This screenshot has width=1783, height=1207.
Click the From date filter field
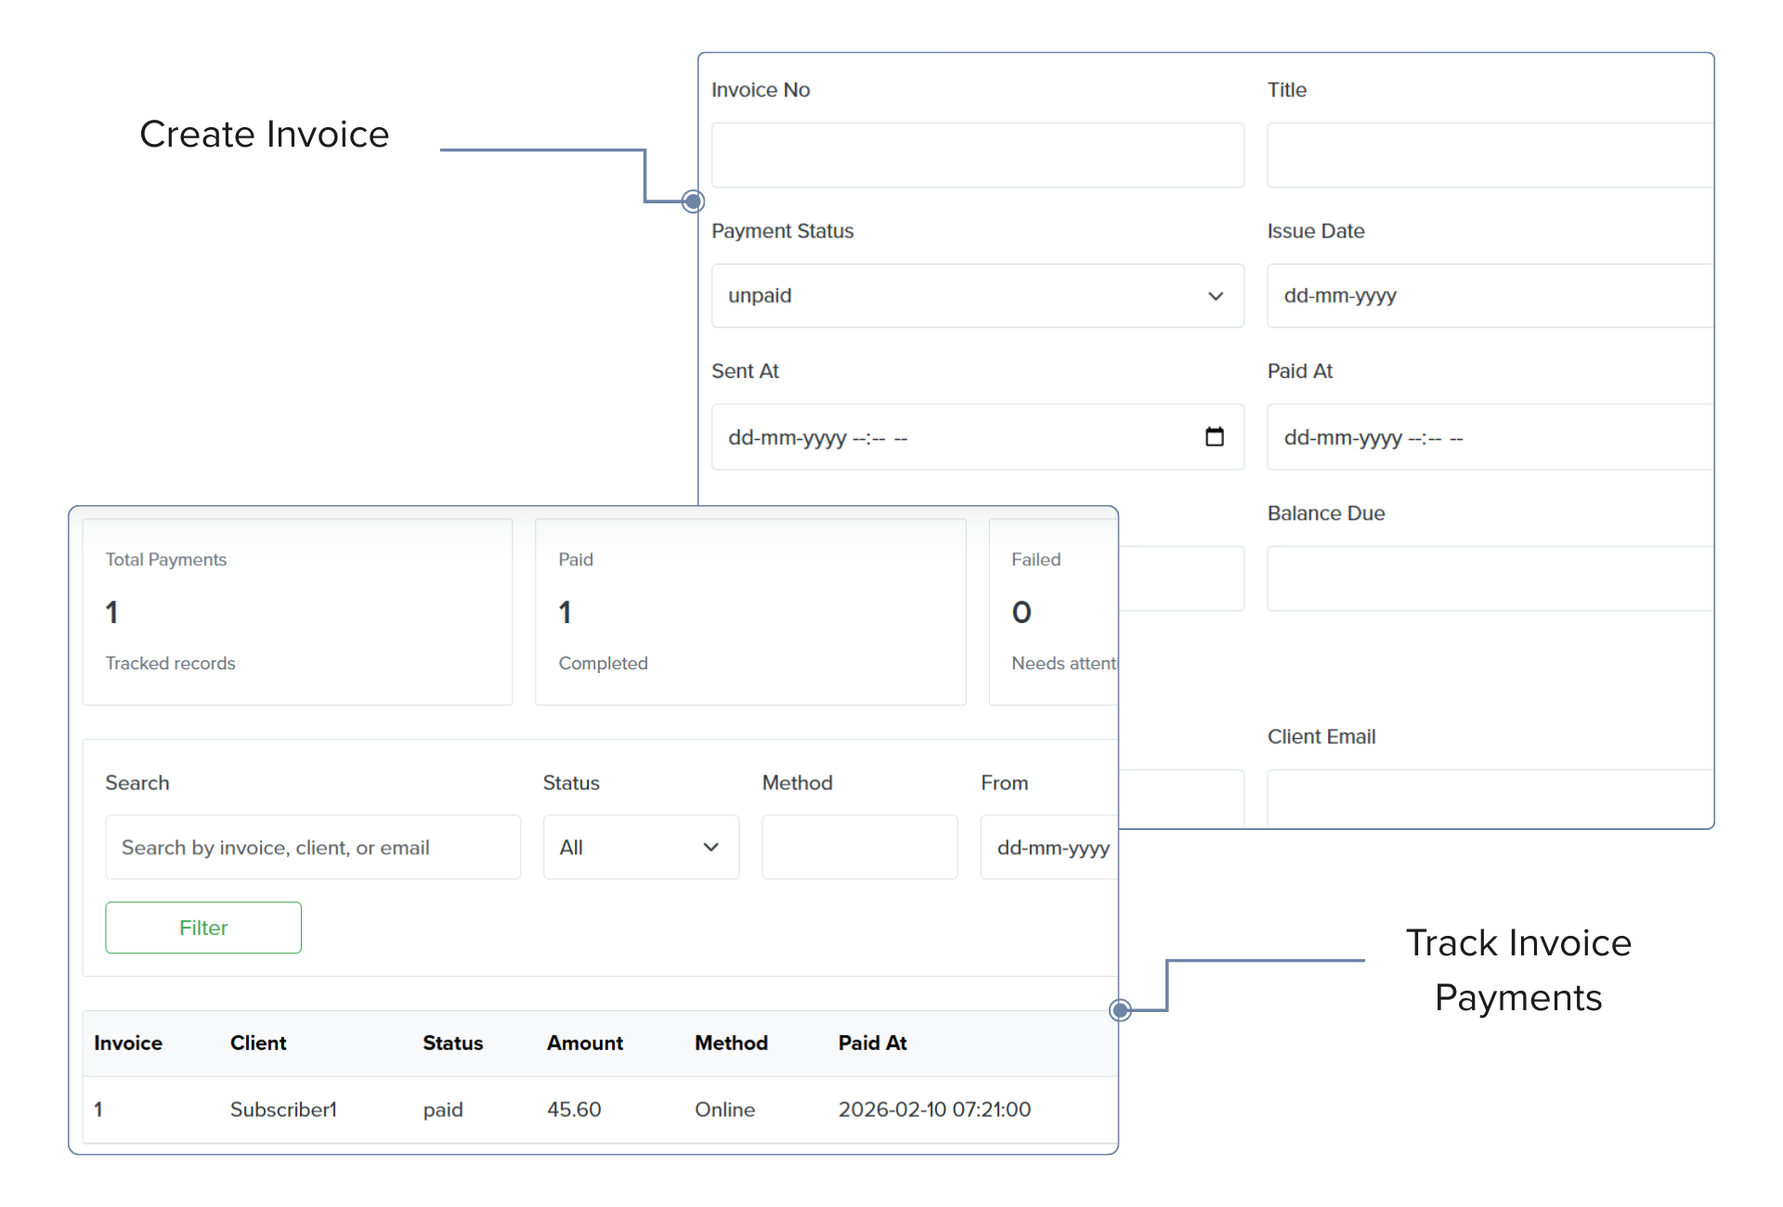pyautogui.click(x=1049, y=847)
